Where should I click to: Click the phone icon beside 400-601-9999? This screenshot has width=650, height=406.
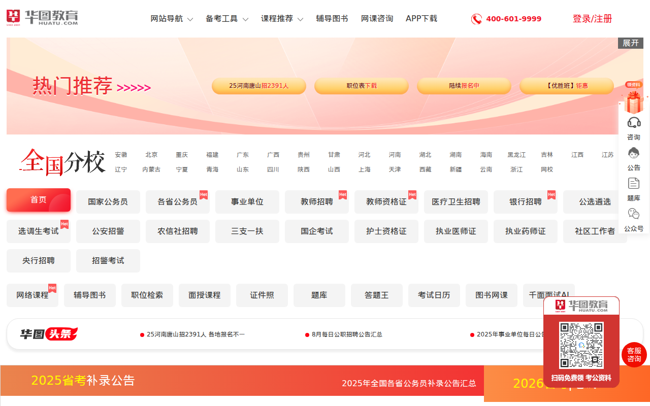476,19
